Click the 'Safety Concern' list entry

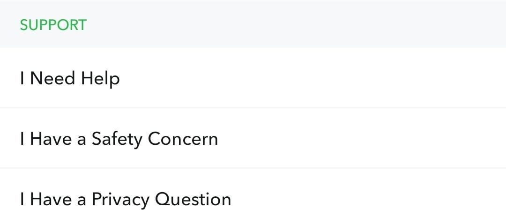[x=119, y=139]
